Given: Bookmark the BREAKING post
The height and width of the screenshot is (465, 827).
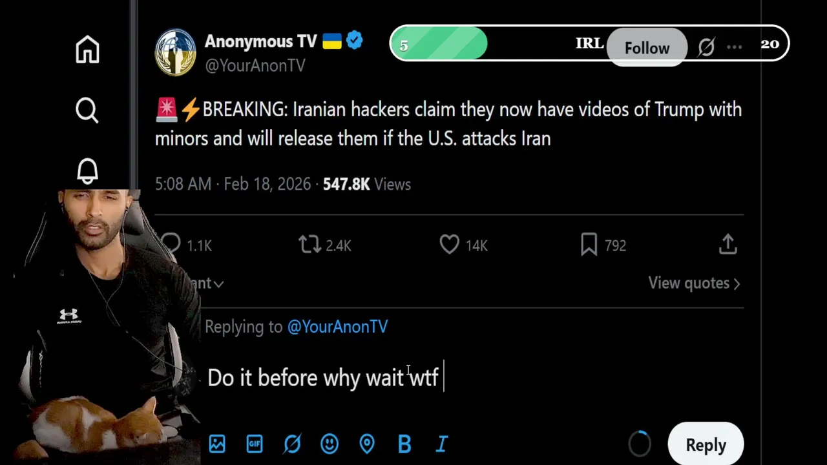Looking at the screenshot, I should coord(589,245).
